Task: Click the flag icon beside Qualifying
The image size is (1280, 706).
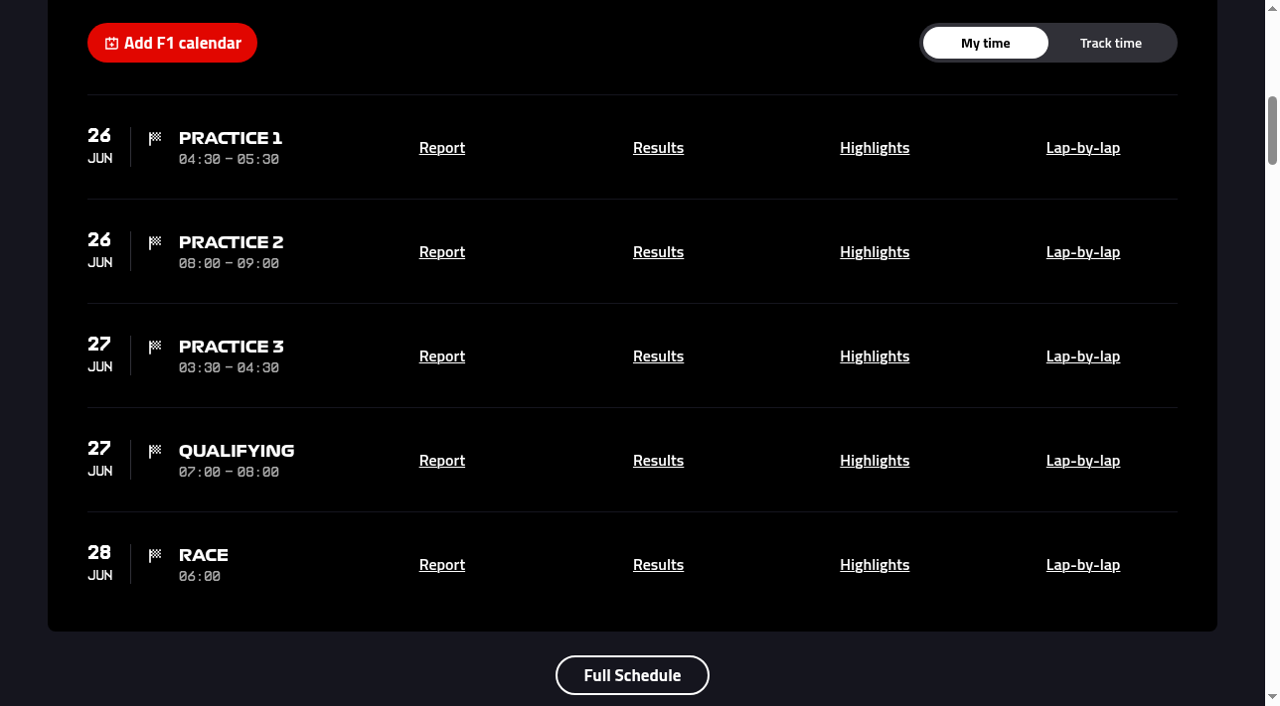Action: coord(155,451)
